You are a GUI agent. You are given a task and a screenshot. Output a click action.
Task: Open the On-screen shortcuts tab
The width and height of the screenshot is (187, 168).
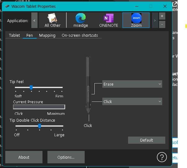coord(80,35)
